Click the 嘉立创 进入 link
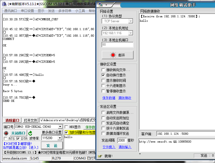 [x=21, y=148]
